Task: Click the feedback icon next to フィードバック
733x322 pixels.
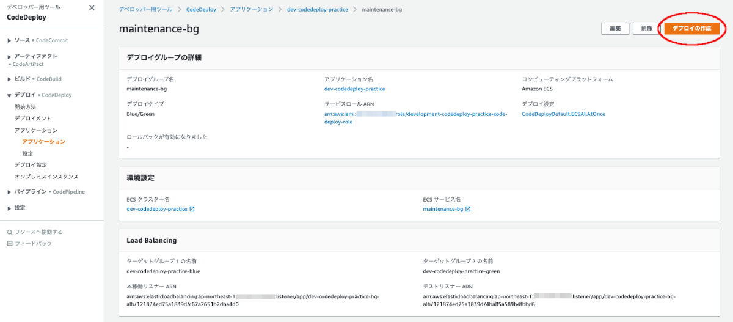Action: 10,244
